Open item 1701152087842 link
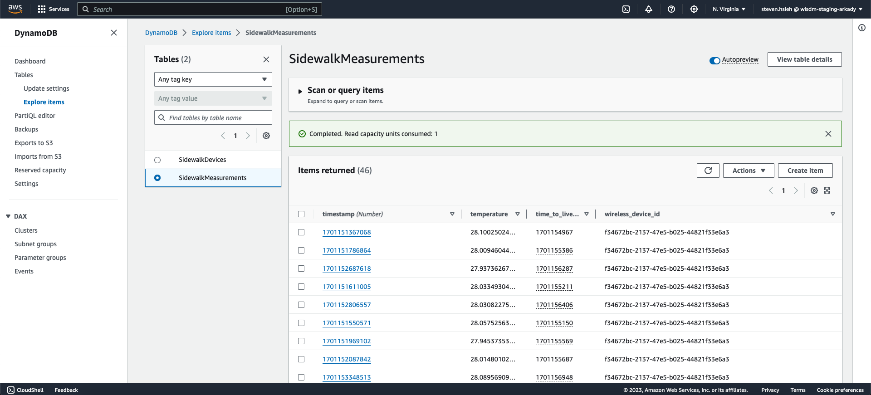 coord(347,359)
